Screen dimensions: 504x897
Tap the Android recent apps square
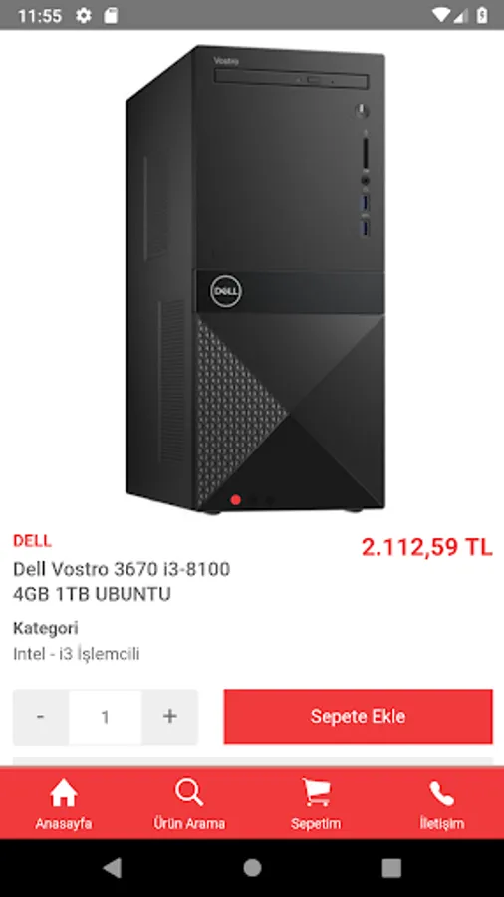coord(391,868)
